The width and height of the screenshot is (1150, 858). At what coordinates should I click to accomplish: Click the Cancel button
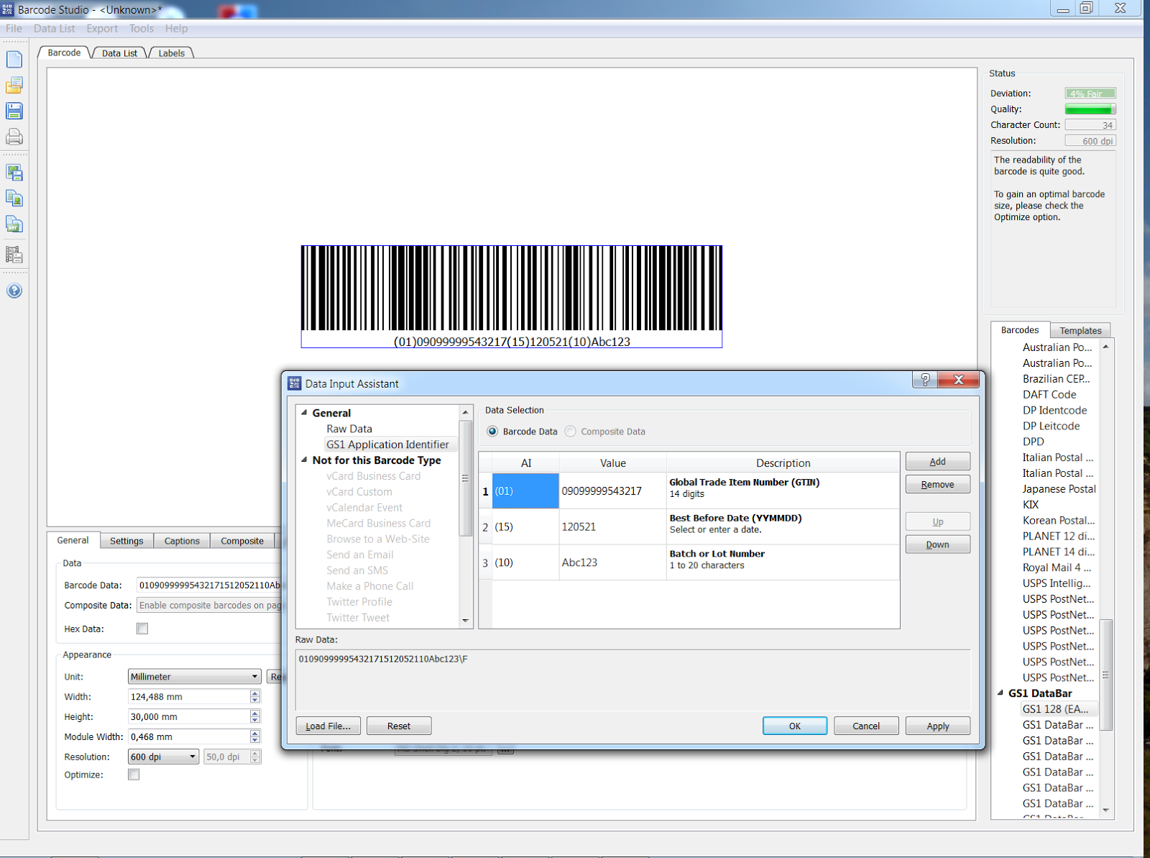tap(866, 726)
